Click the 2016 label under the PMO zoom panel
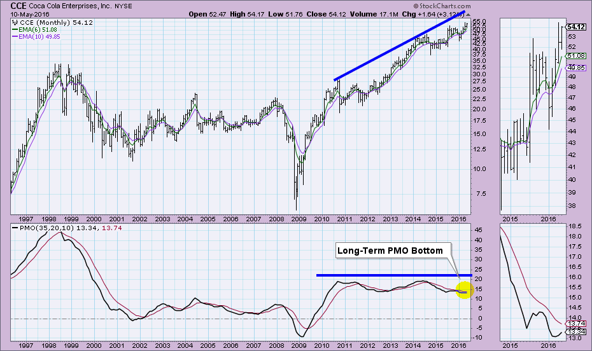The height and width of the screenshot is (351, 592). 548,345
